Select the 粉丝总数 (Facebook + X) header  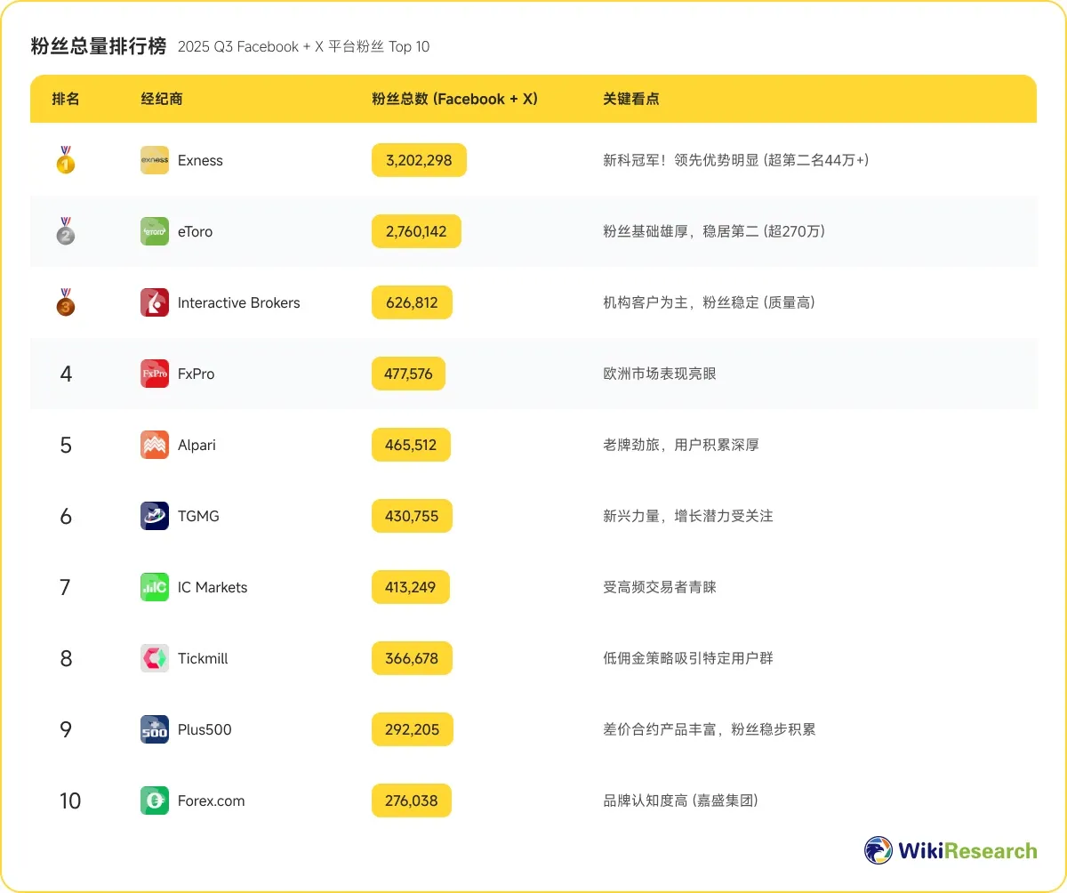click(454, 99)
